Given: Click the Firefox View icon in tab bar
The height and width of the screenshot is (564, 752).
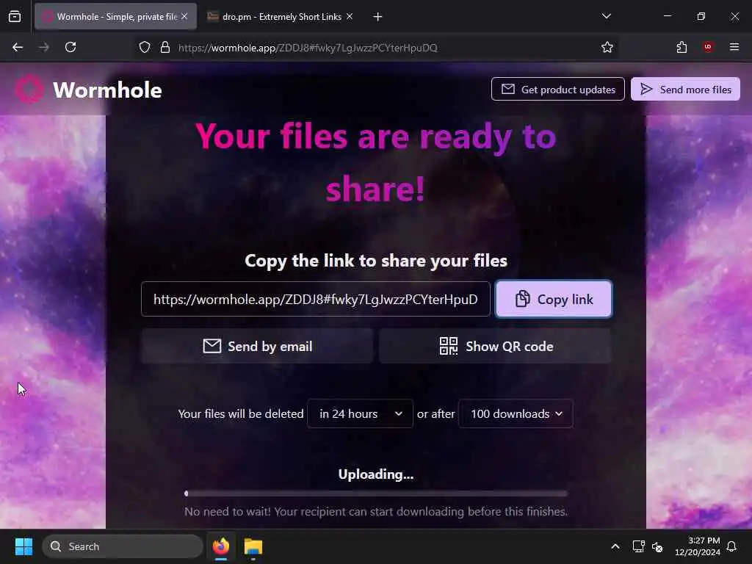Looking at the screenshot, I should point(15,17).
